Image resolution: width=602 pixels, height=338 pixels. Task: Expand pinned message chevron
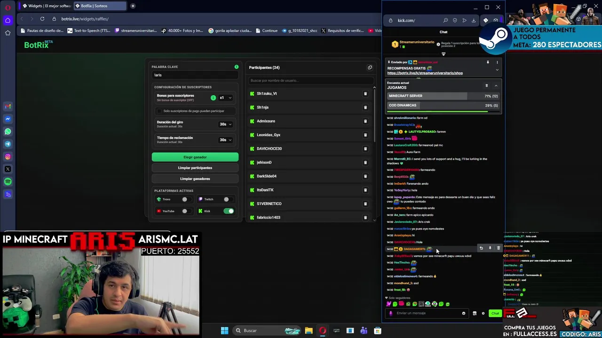[497, 70]
